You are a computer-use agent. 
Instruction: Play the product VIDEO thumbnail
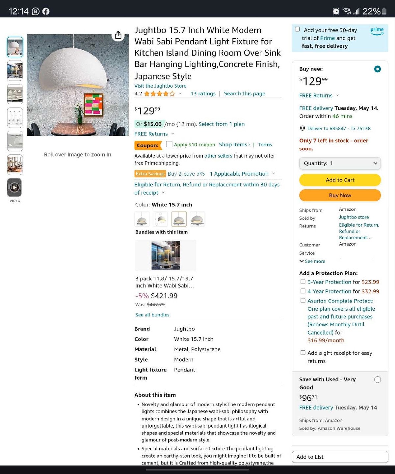tap(15, 187)
